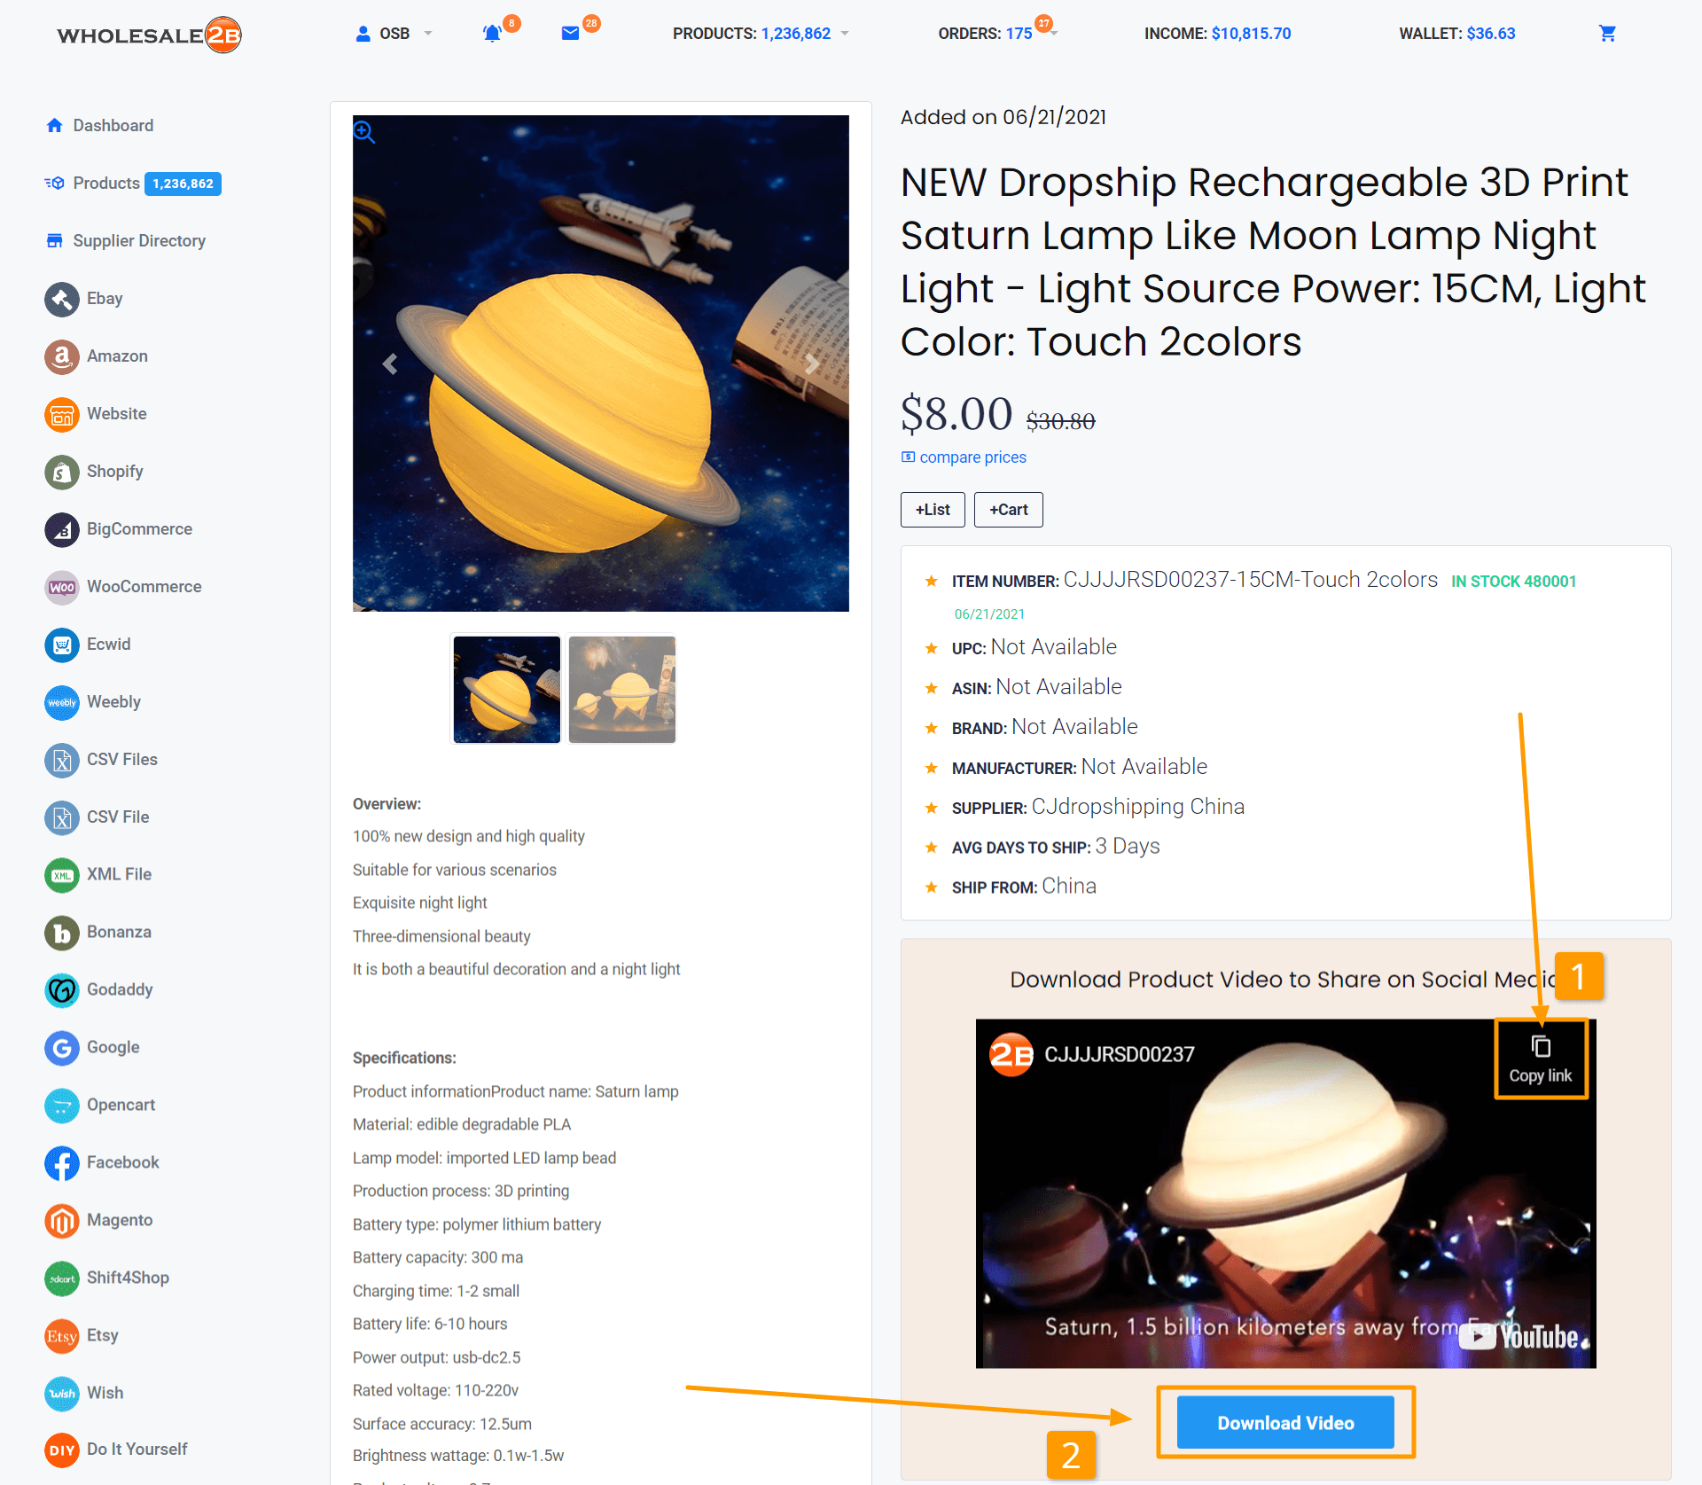The image size is (1702, 1485).
Task: Click the Do It Yourself DIY icon
Action: pyautogui.click(x=62, y=1450)
